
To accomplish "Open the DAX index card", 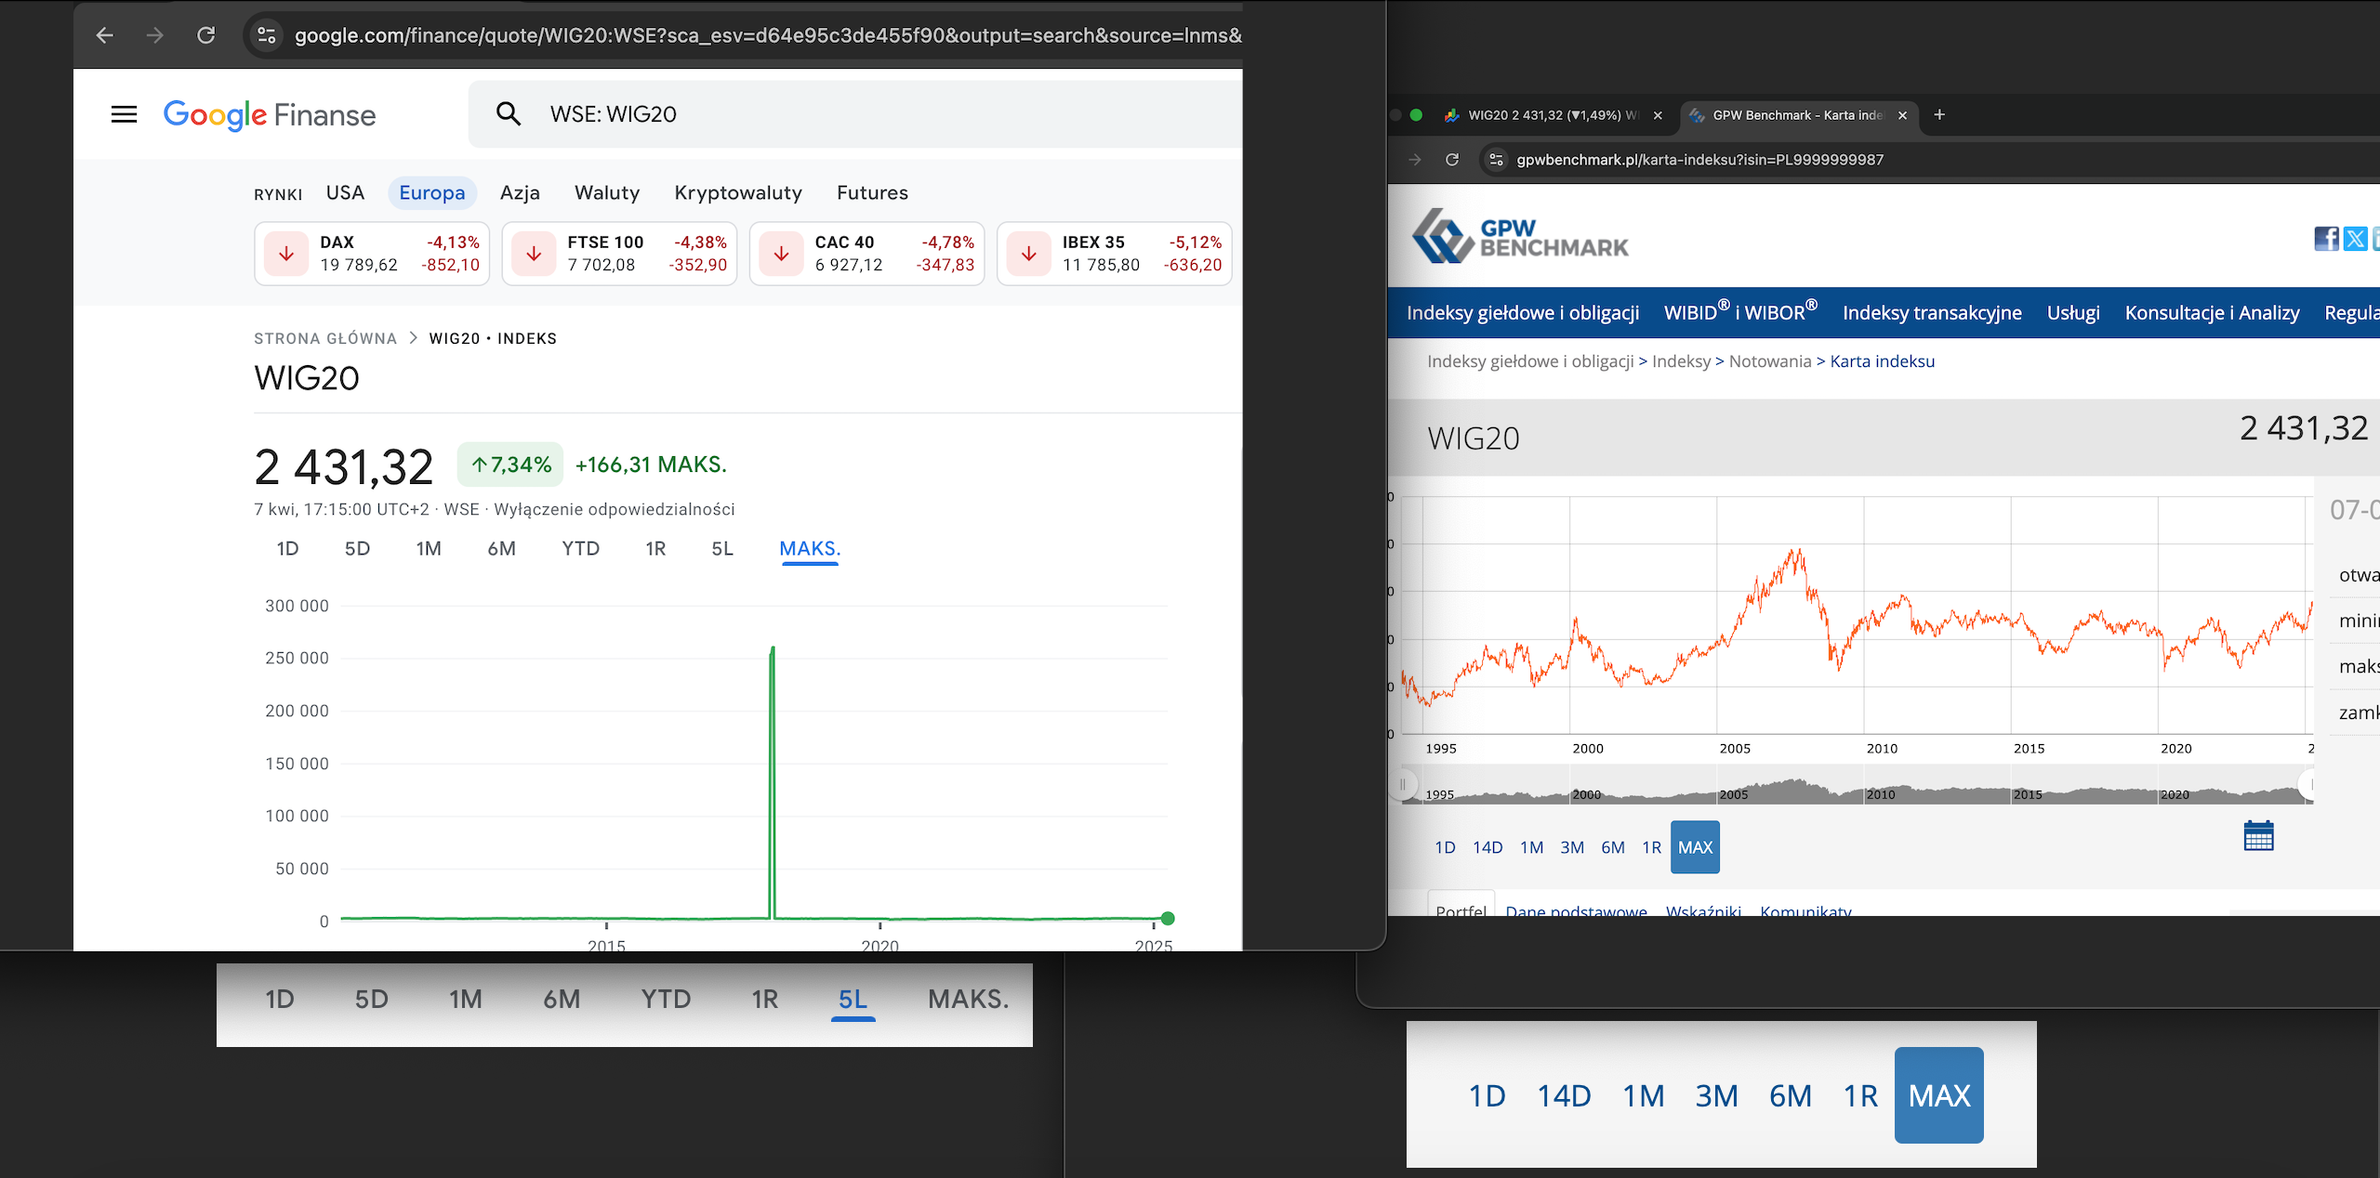I will 371,254.
